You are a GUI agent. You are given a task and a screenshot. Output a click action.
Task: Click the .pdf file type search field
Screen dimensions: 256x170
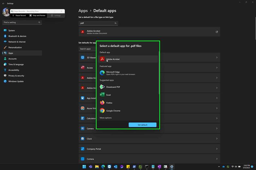[98, 23]
